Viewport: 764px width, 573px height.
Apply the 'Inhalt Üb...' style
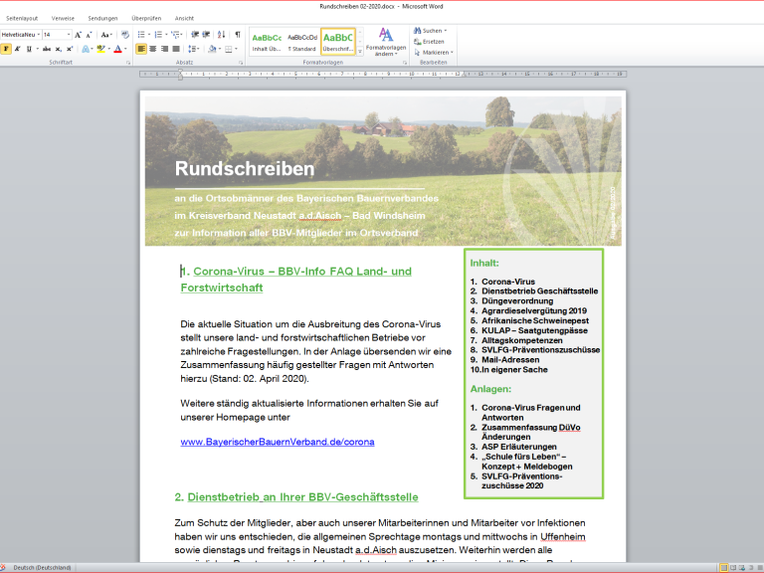(x=267, y=42)
